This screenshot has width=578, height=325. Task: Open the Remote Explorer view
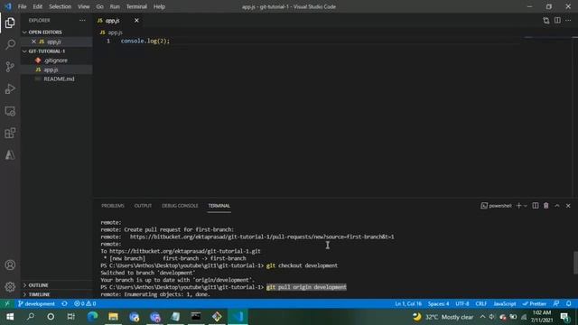click(10, 111)
